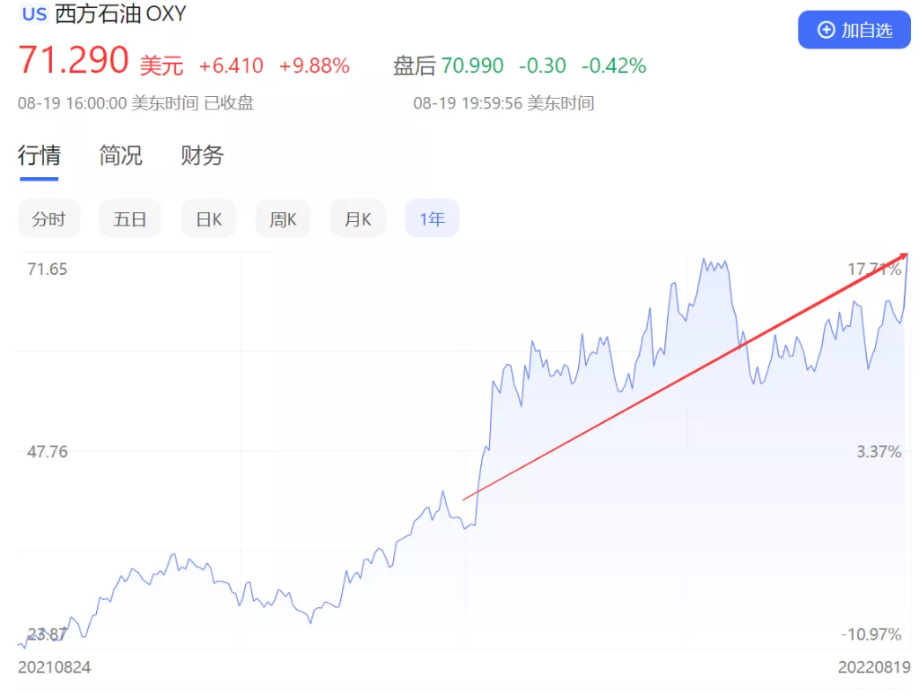
Task: Click the chart start date 20210824
Action: pyautogui.click(x=55, y=667)
